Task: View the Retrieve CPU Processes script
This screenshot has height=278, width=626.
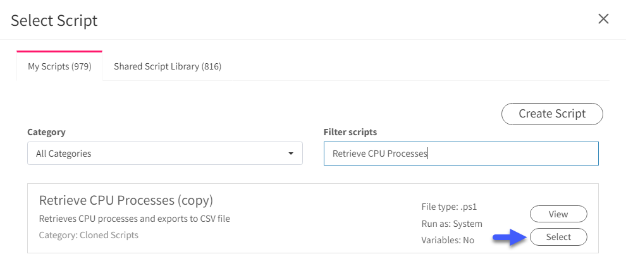Action: [x=558, y=214]
